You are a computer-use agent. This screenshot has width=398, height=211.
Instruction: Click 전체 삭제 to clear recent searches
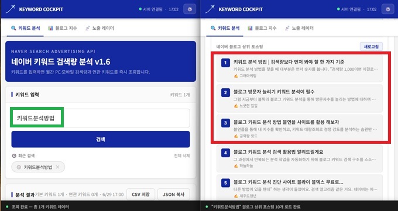(x=182, y=155)
